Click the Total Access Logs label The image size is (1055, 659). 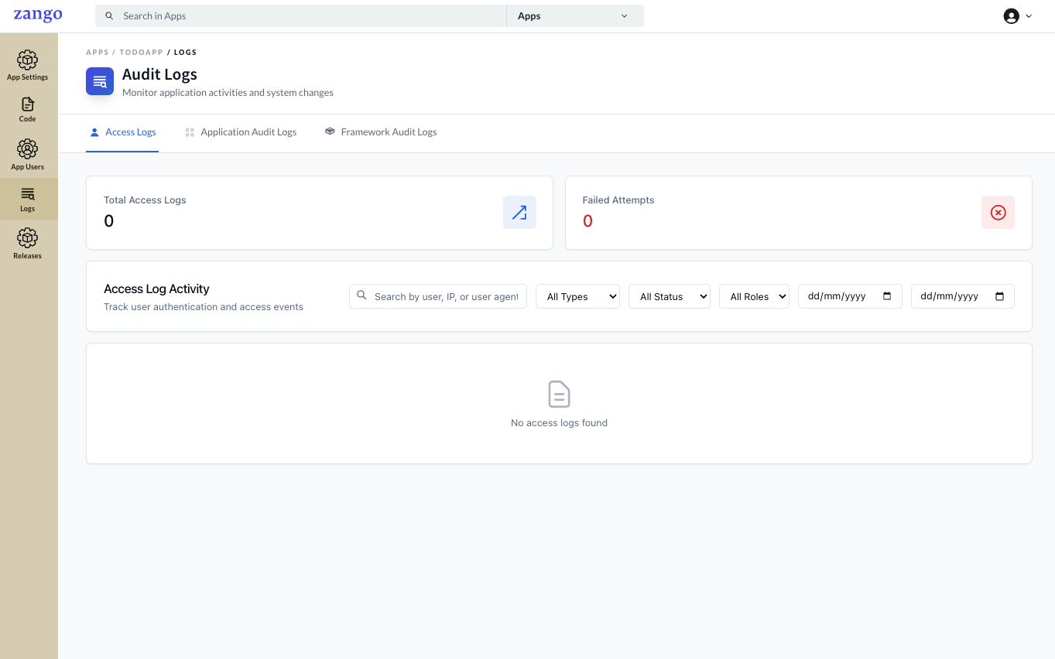145,200
